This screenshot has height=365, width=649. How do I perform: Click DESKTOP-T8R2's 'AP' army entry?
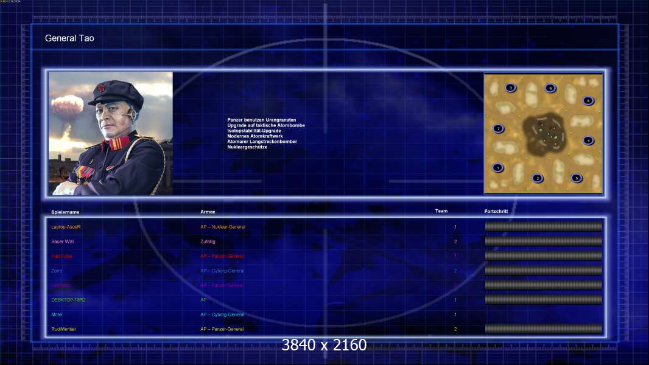pos(203,300)
